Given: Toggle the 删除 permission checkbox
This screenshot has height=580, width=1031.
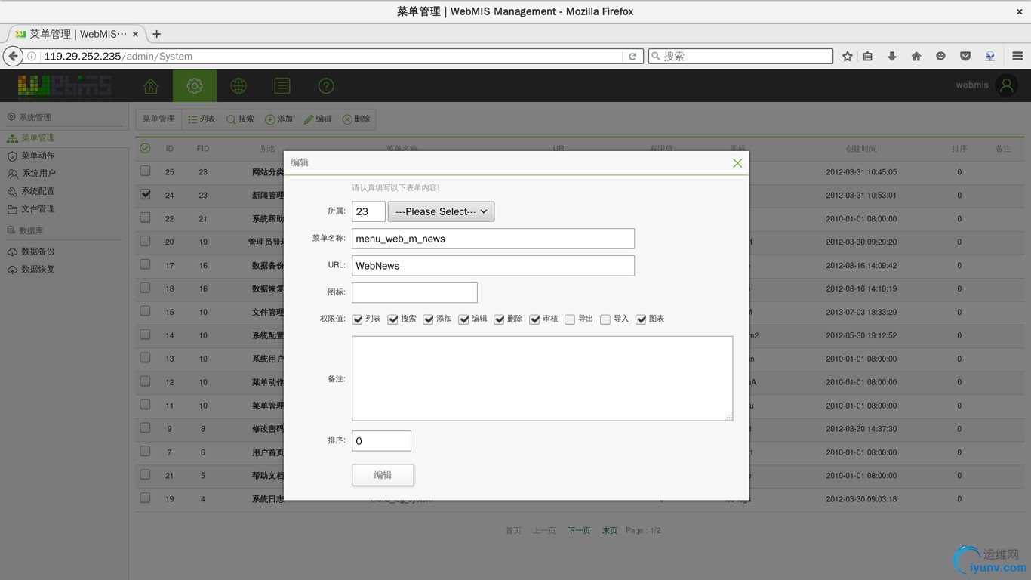Looking at the screenshot, I should click(500, 319).
